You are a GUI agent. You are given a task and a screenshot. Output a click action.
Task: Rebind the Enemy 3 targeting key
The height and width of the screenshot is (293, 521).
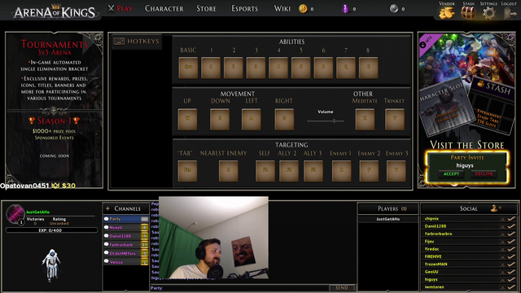396,171
